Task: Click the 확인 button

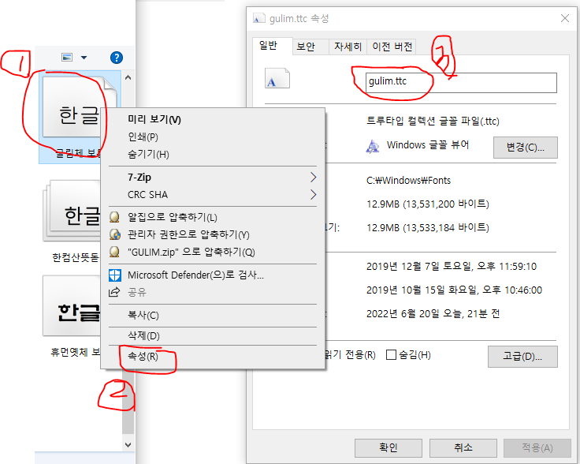Action: pyautogui.click(x=389, y=448)
